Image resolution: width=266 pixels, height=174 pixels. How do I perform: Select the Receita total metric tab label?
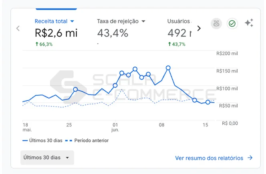pos(51,21)
